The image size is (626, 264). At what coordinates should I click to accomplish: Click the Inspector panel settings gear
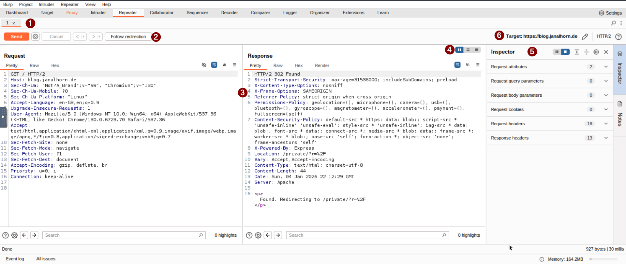coord(596,52)
